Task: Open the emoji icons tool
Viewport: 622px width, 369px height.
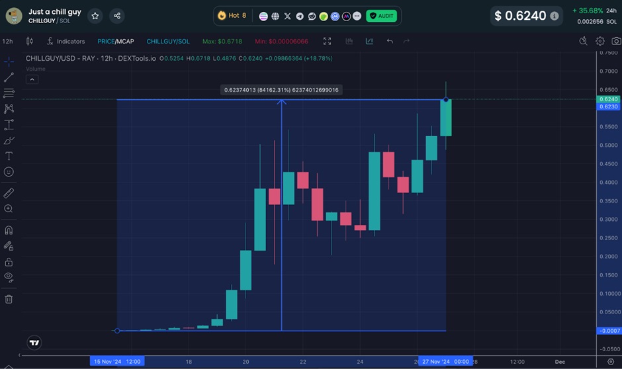Action: 9,172
